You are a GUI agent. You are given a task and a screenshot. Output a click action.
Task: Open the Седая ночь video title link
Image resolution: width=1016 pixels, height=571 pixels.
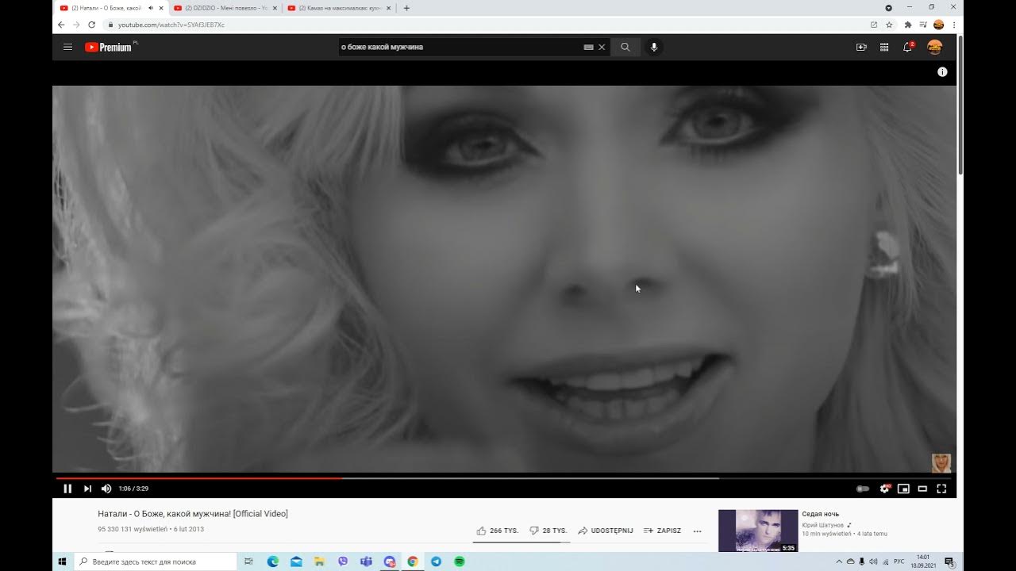[820, 514]
